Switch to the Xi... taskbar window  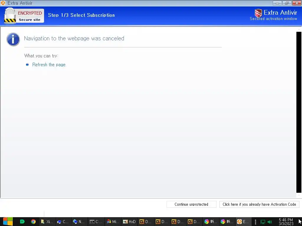click(47, 222)
